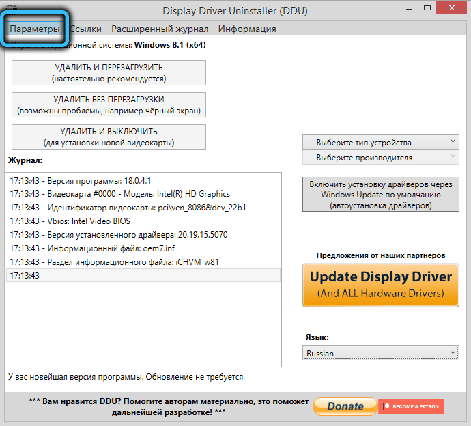Click УДАЛИТЬ БЕЗ ПЕРЕЗАГРУЗКИ button
471x426 pixels.
pyautogui.click(x=109, y=105)
